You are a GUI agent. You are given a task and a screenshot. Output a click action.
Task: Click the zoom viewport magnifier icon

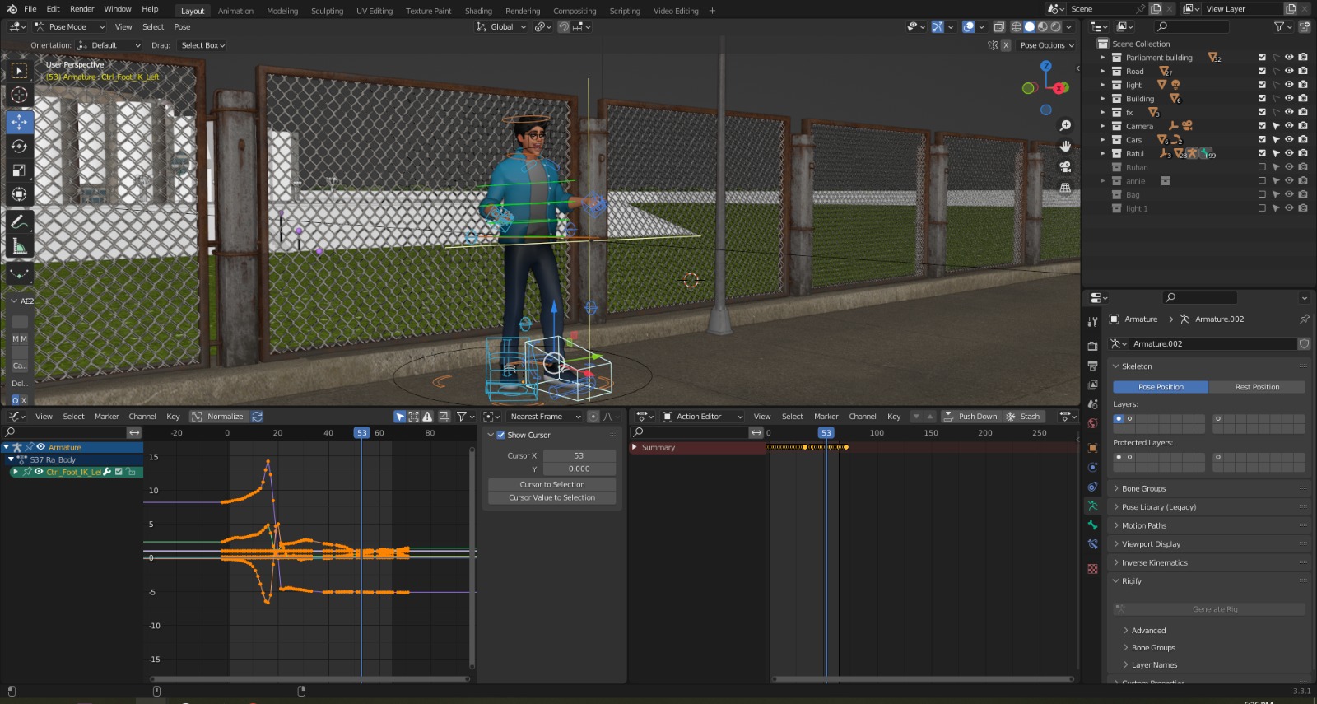[x=1065, y=125]
